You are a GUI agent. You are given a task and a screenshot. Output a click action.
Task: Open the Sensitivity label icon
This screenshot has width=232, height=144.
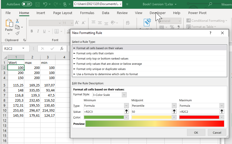click(147, 23)
